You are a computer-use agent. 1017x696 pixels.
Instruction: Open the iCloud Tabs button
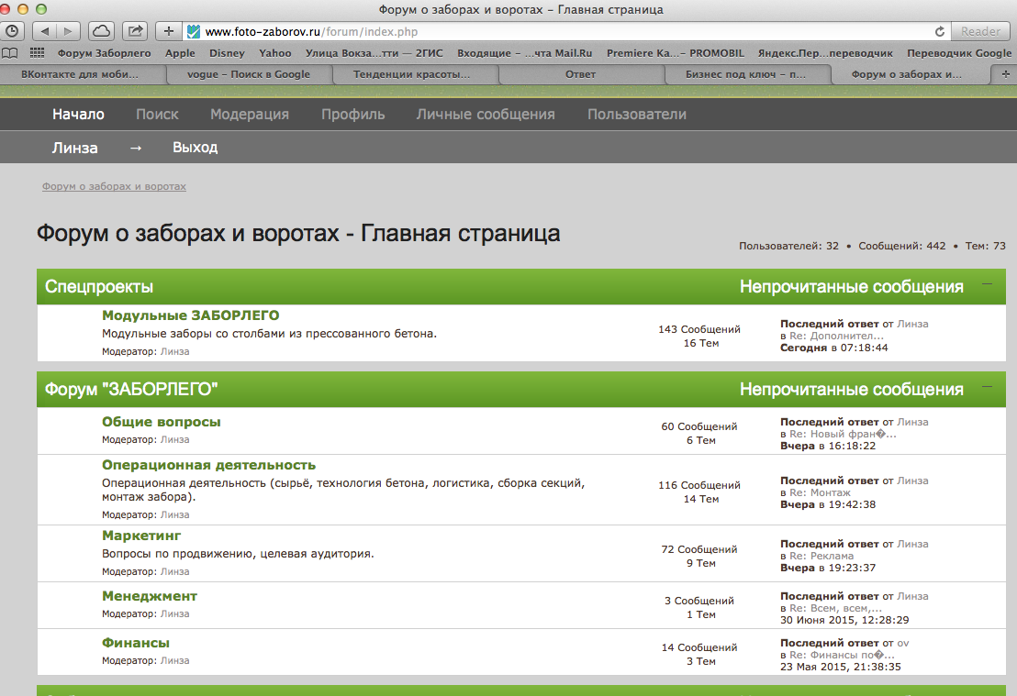(101, 30)
